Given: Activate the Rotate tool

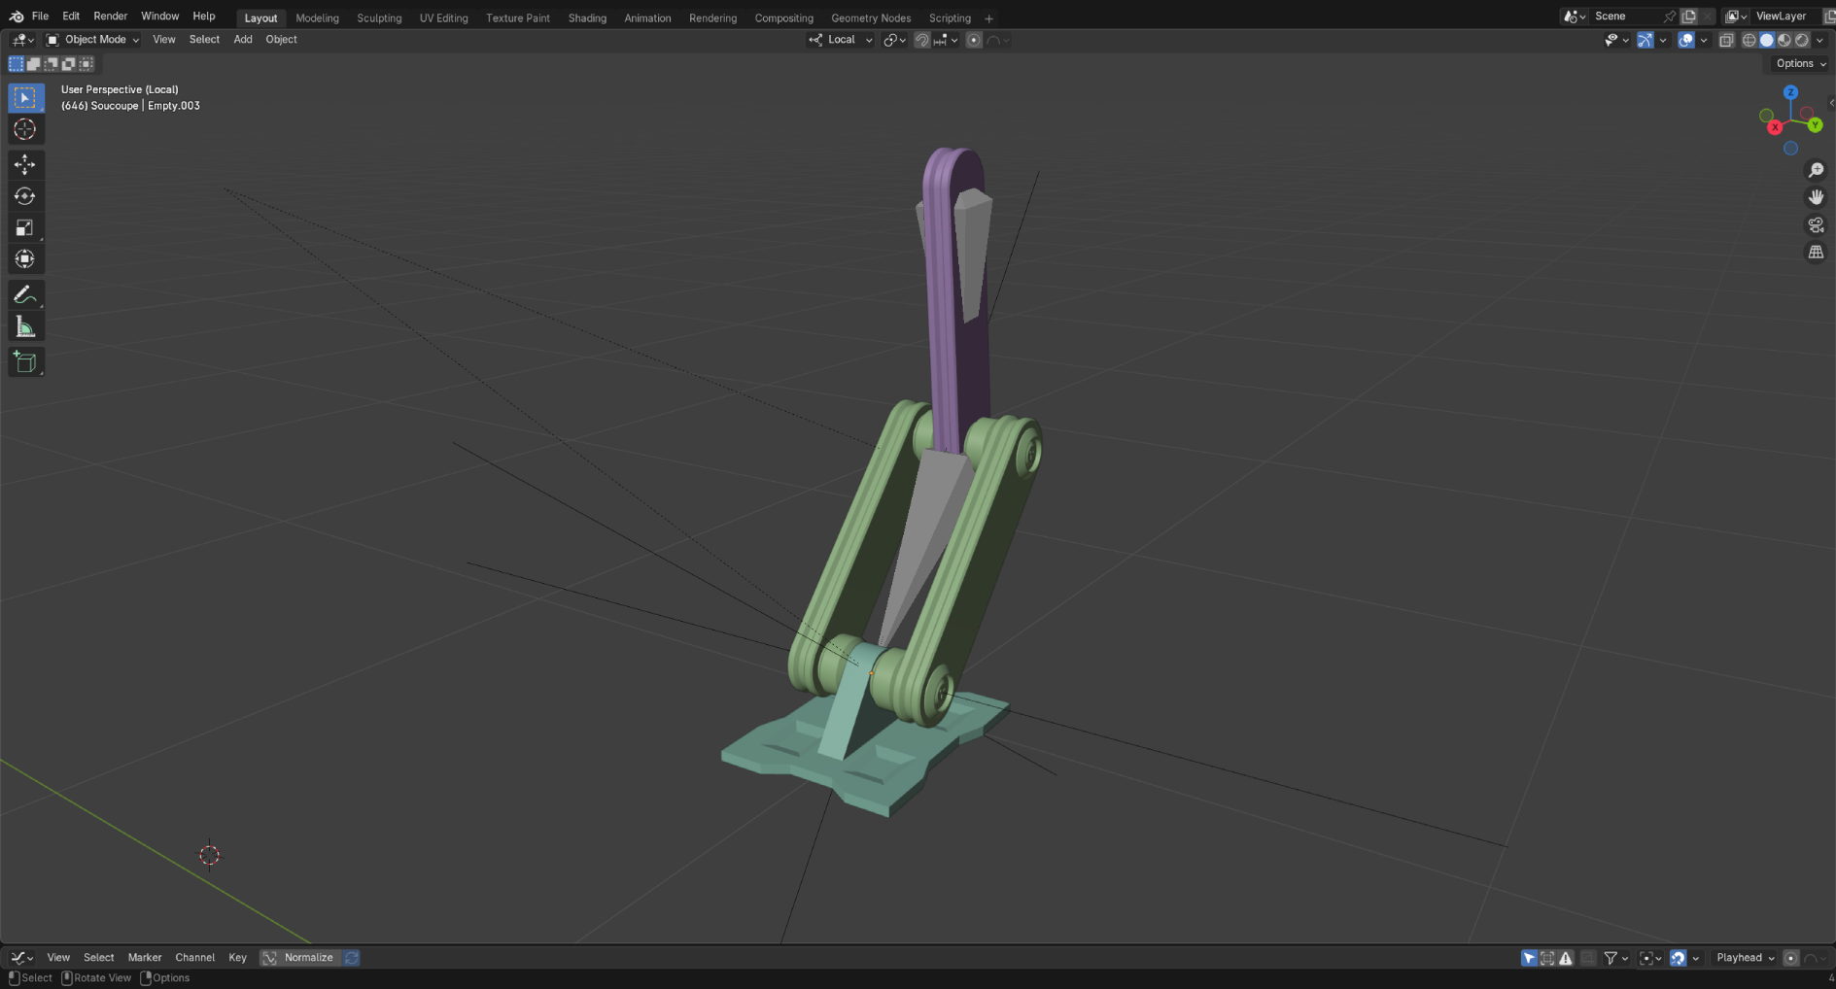Looking at the screenshot, I should click(x=25, y=196).
